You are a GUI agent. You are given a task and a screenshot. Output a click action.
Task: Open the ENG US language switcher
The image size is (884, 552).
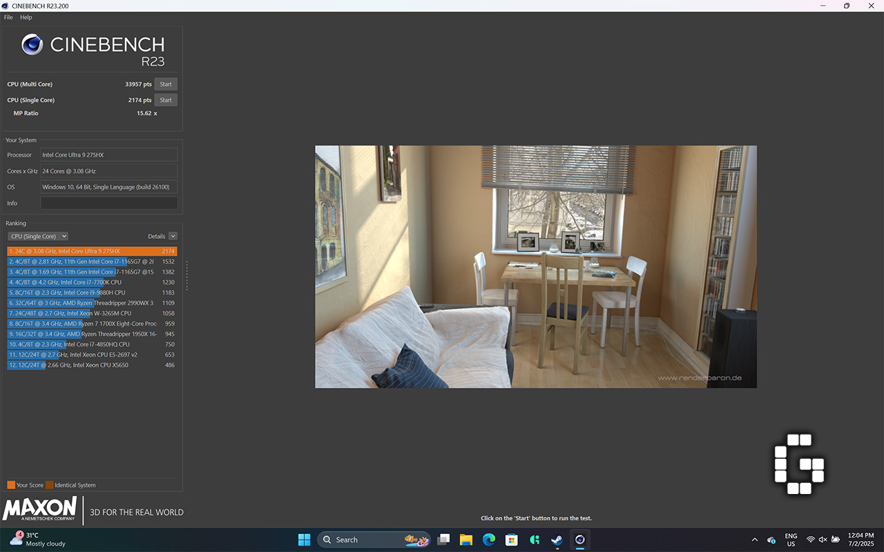(x=791, y=540)
